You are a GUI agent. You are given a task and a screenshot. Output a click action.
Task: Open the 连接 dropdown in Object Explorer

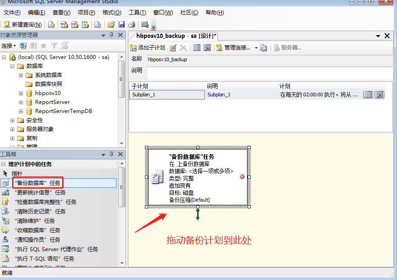[x=9, y=46]
